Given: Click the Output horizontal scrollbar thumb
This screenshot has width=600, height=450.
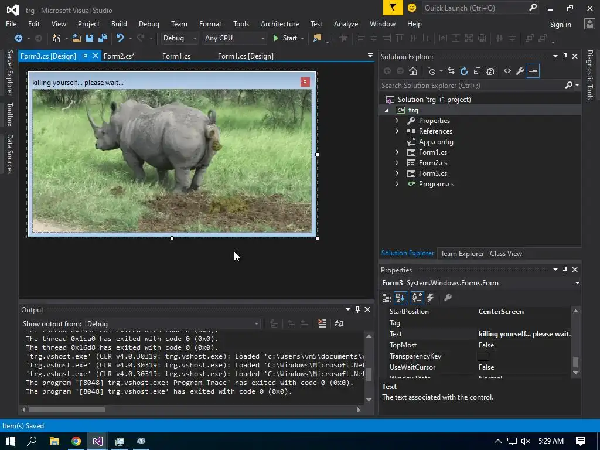Looking at the screenshot, I should point(67,410).
